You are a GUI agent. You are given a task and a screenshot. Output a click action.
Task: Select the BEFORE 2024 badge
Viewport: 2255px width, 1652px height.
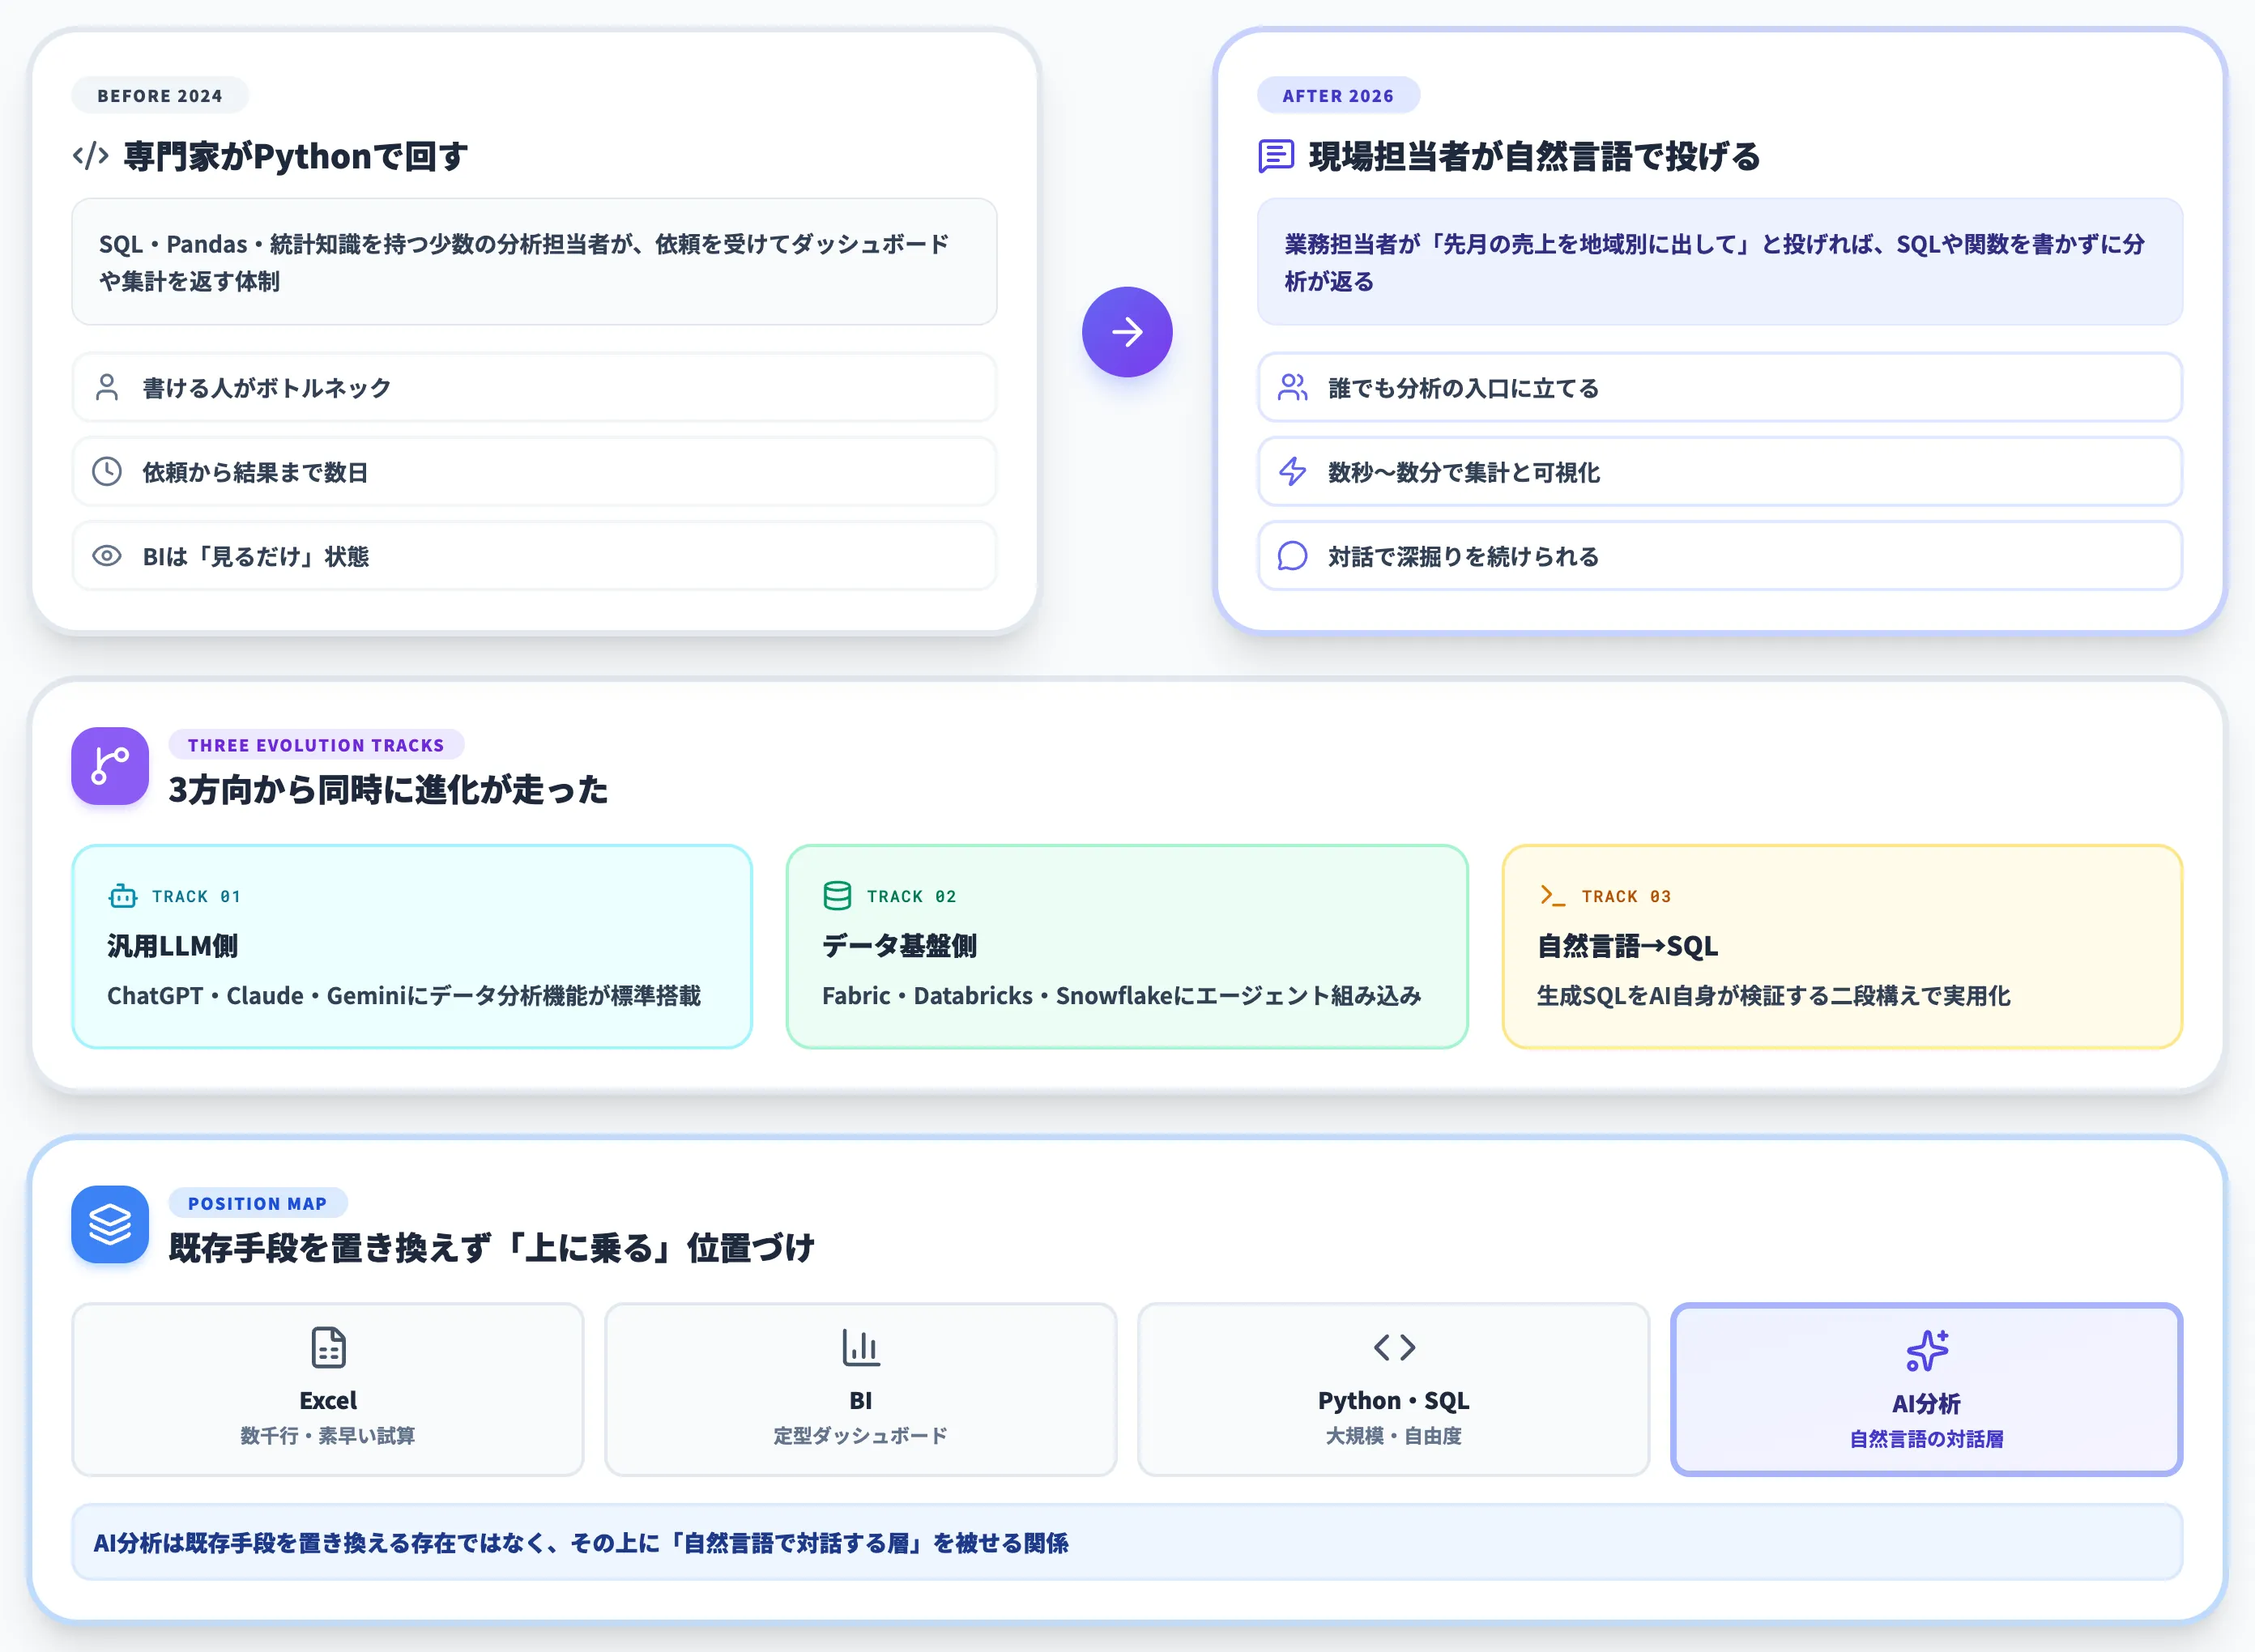[x=160, y=96]
